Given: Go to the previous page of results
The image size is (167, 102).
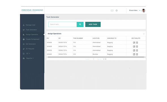Looking at the screenshot, I should [x=88, y=59].
